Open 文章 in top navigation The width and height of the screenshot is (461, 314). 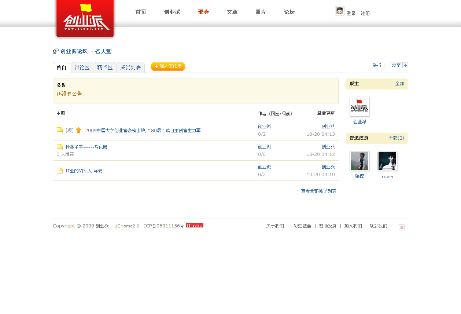232,12
